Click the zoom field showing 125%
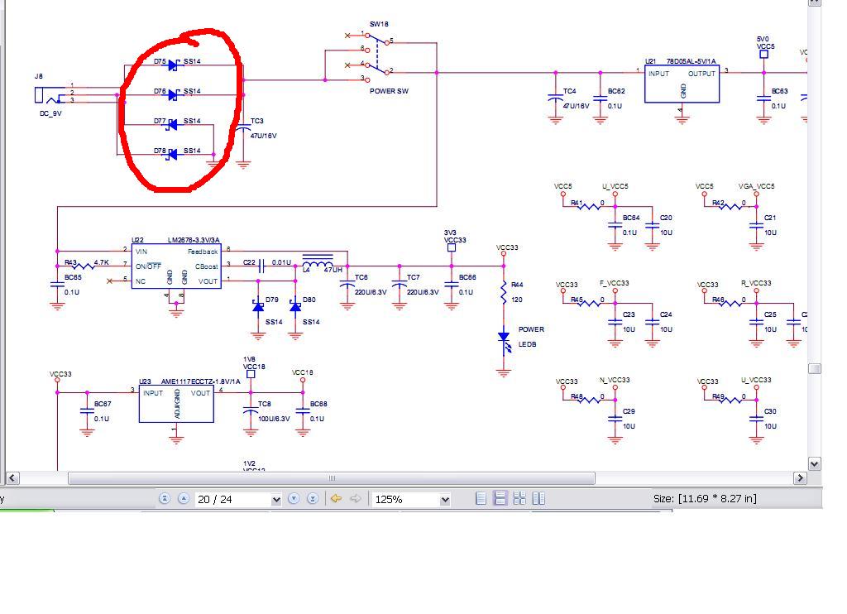This screenshot has width=847, height=614. click(x=406, y=500)
